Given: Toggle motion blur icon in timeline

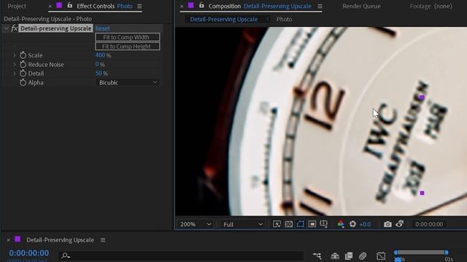Looking at the screenshot, I should click(363, 255).
